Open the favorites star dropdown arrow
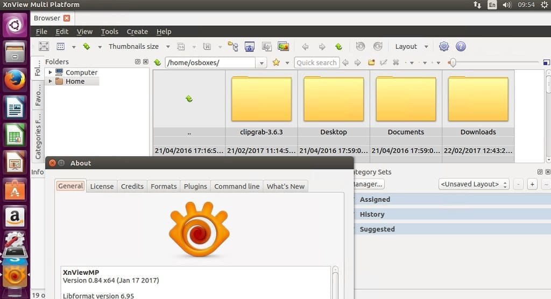The height and width of the screenshot is (299, 551). point(287,63)
